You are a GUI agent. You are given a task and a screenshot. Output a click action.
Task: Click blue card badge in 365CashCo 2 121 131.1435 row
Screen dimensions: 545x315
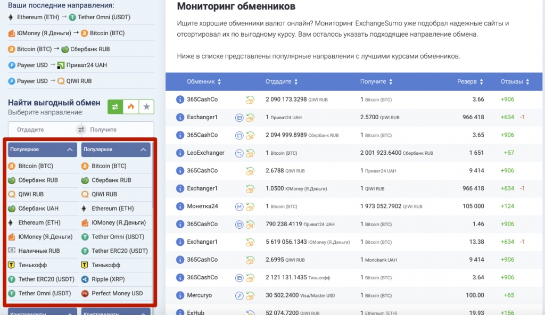pyautogui.click(x=239, y=278)
